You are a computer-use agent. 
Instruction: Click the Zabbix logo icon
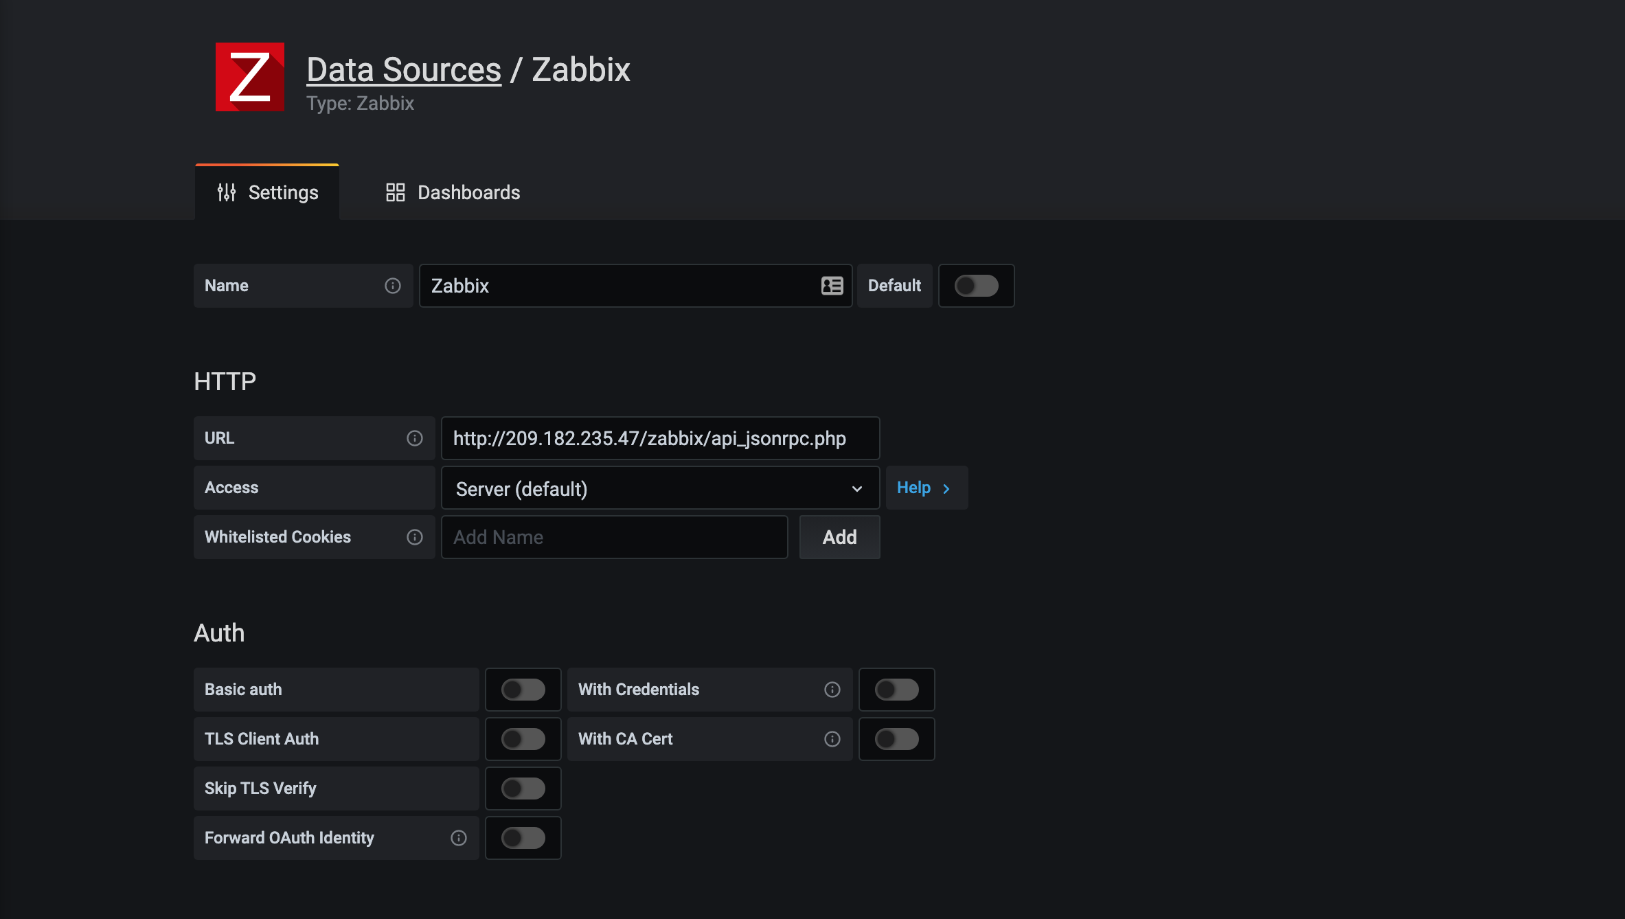[x=249, y=77]
